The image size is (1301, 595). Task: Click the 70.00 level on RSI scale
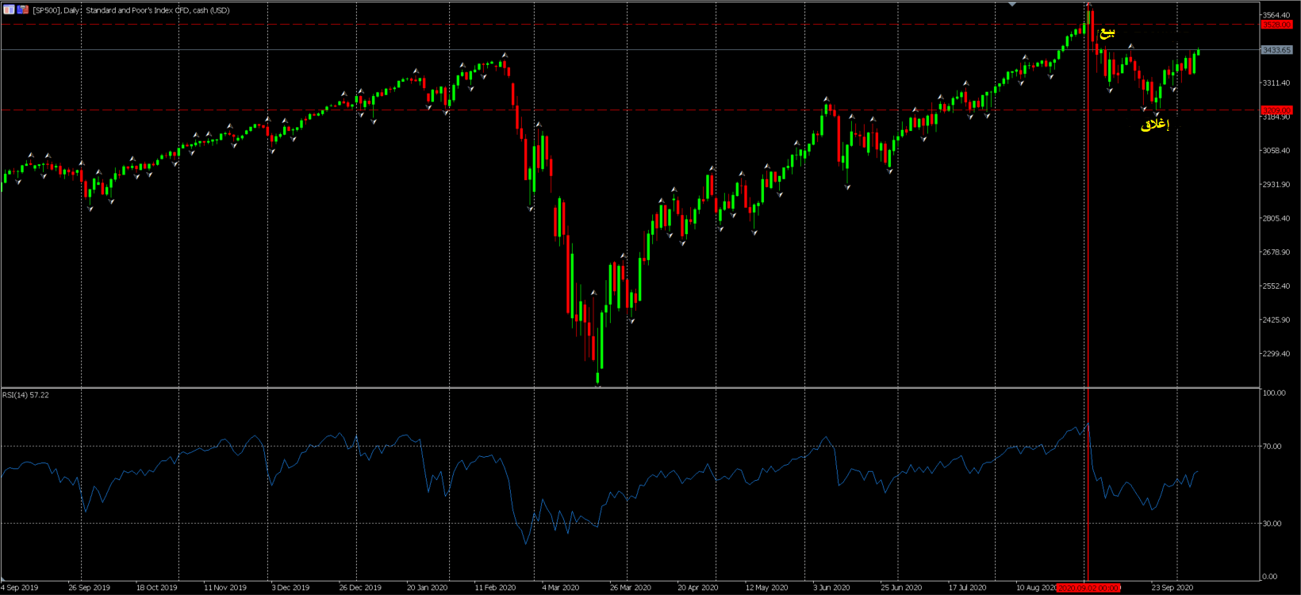(x=1272, y=447)
